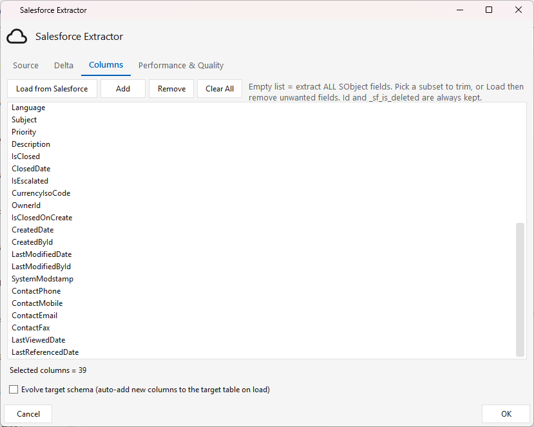
Task: Select the SystemModstamp column row
Action: [x=262, y=280]
